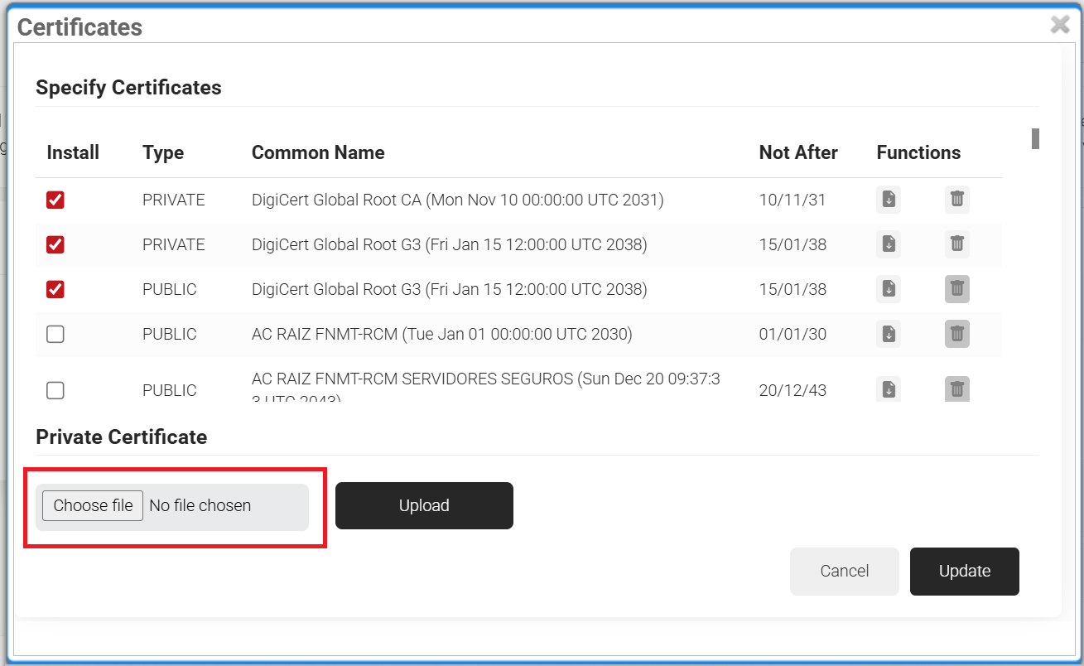Delete the private DigiCert Global Root G3 certificate

(956, 244)
